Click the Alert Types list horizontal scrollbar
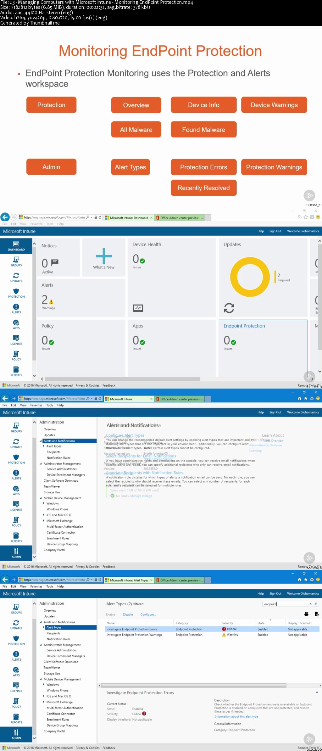Image resolution: width=322 pixels, height=751 pixels. [194, 685]
